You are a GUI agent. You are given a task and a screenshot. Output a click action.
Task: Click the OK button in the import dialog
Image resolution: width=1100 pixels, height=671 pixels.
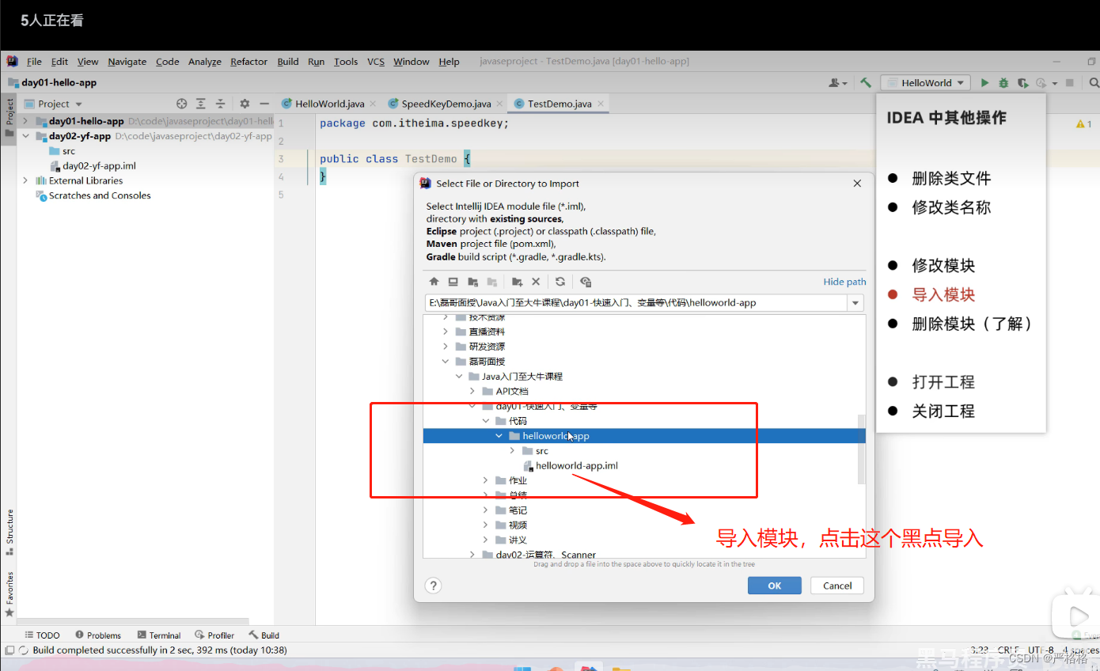[x=775, y=586]
